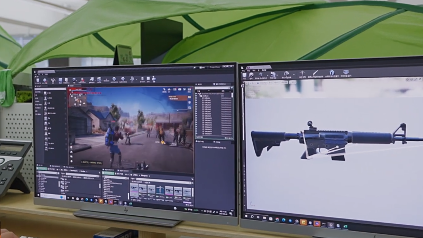Click the bone/skeleton icon in right toolbar
Screen dimensions: 423x238
pyautogui.click(x=302, y=74)
